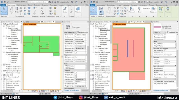Click the Modify arrow tool in left window
This screenshot has height=100, width=179.
(4, 11)
